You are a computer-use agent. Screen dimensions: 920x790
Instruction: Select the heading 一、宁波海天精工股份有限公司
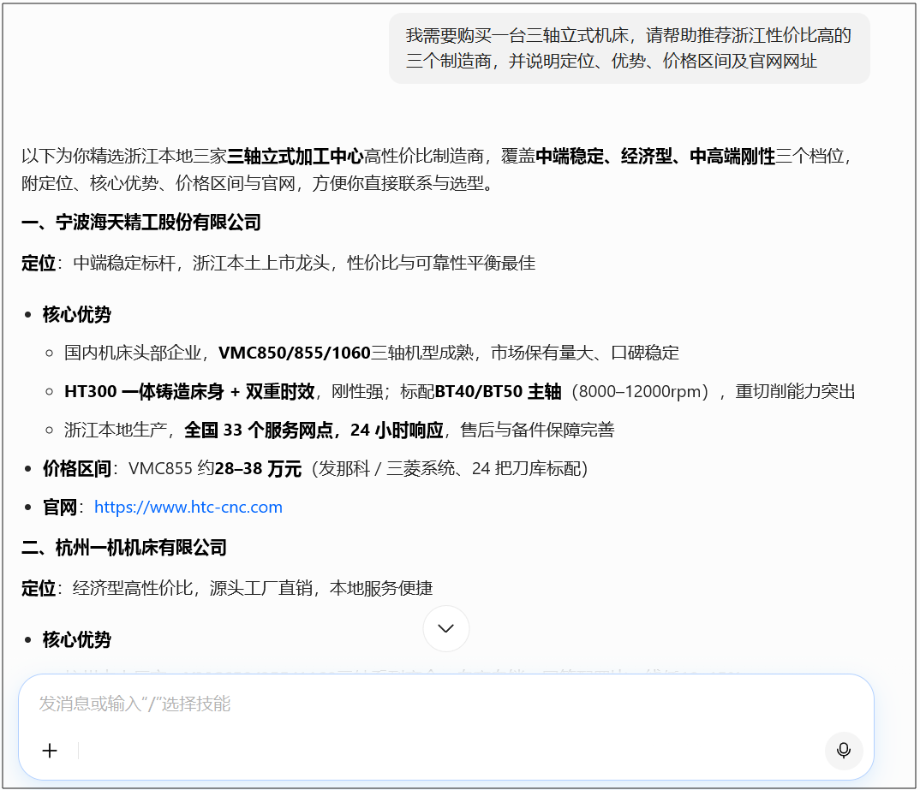(141, 223)
